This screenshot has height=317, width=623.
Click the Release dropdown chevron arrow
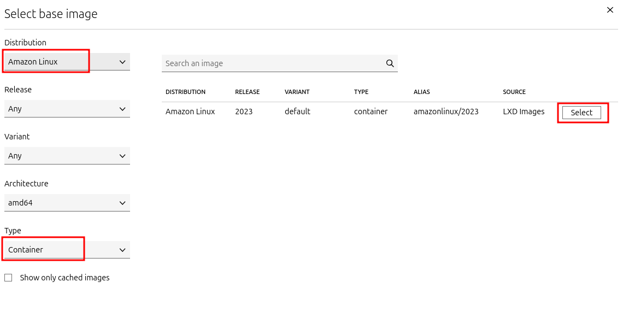122,109
